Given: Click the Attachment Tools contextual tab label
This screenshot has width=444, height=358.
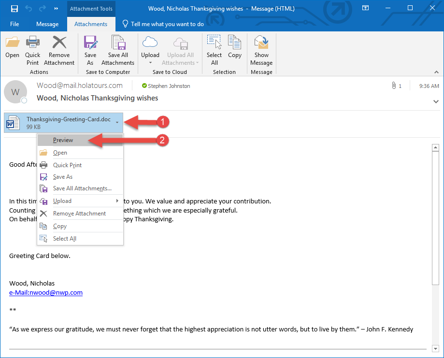Looking at the screenshot, I should click(x=91, y=9).
